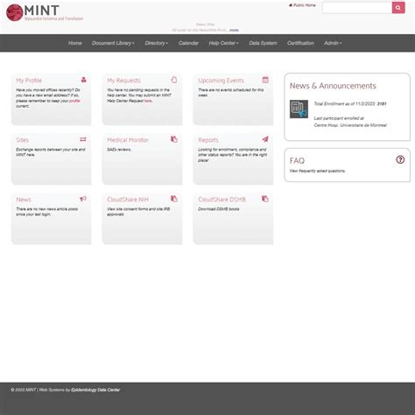Open the Certification menu item
Screen dimensions: 415x415
(x=300, y=43)
